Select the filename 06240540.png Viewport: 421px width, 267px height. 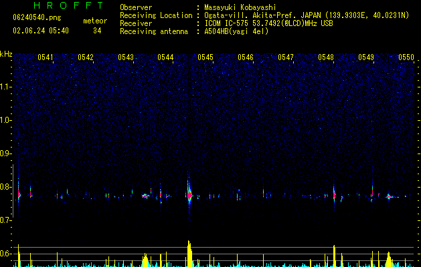tap(37, 17)
